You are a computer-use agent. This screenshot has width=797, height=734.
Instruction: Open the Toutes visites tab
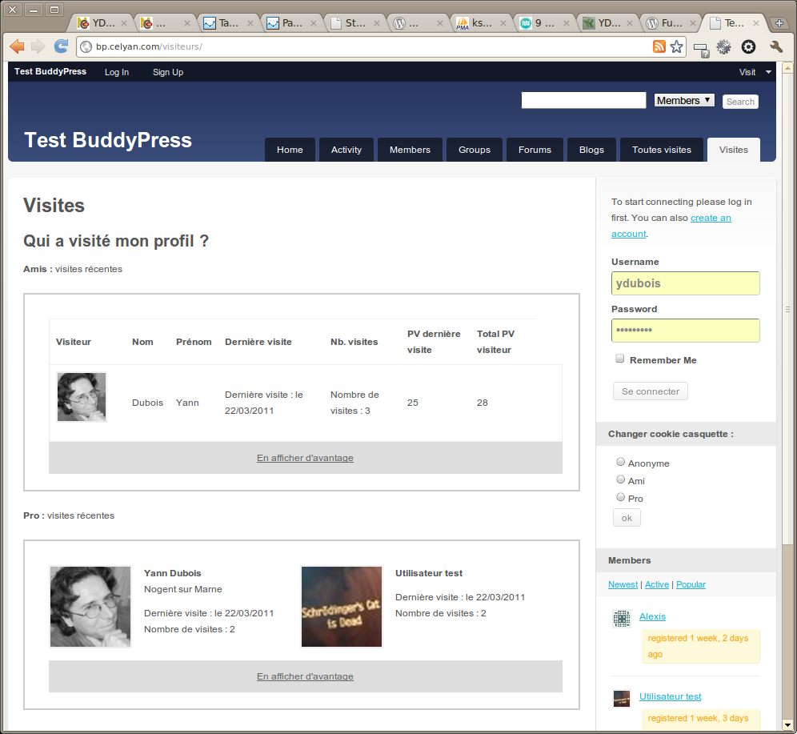(661, 150)
